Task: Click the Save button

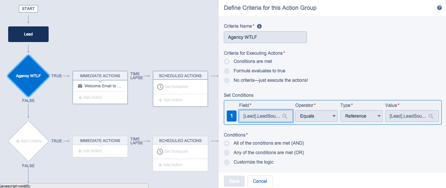Action: (234, 181)
